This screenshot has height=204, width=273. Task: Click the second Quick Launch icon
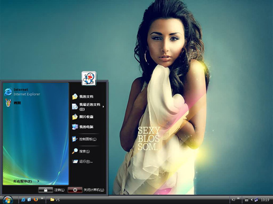(29, 200)
